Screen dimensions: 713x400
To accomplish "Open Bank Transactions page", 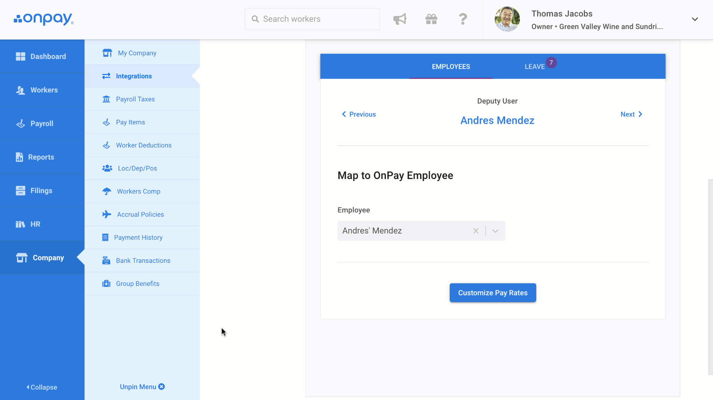I will click(142, 260).
